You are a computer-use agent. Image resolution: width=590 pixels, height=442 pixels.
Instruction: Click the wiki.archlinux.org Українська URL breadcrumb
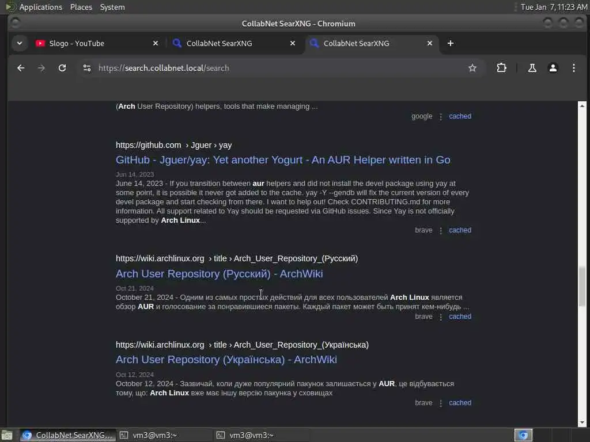242,345
